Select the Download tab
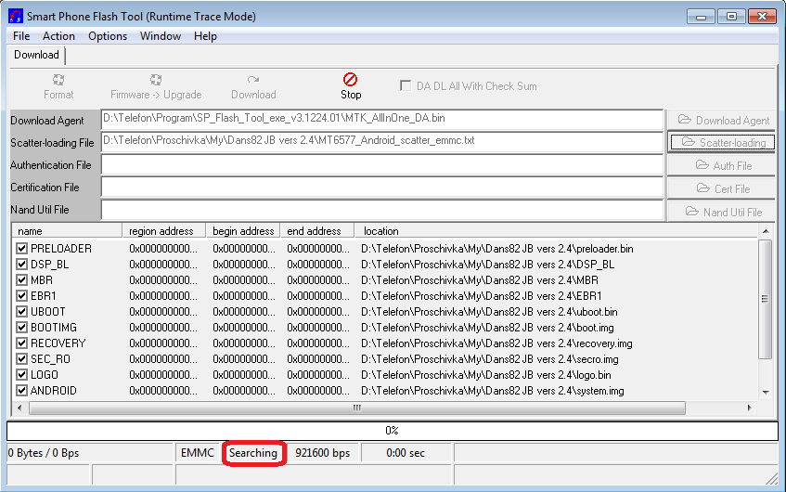The height and width of the screenshot is (492, 786). [36, 55]
